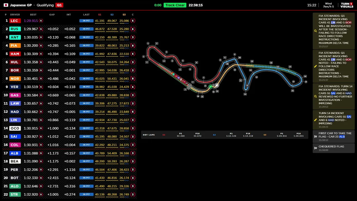The height and width of the screenshot is (201, 357).
Task: Click PIA lap count circle showing 8
Action: 133,46
